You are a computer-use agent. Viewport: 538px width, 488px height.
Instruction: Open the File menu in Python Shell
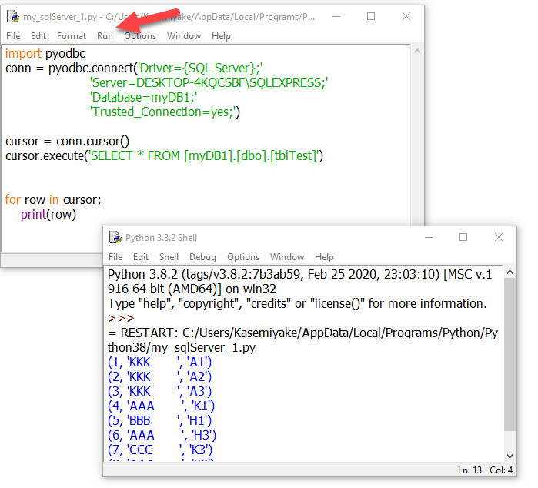pos(115,257)
